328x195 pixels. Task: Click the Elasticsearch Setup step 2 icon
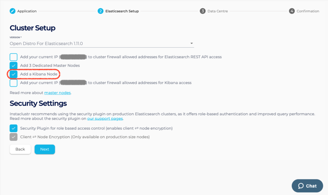coord(101,11)
